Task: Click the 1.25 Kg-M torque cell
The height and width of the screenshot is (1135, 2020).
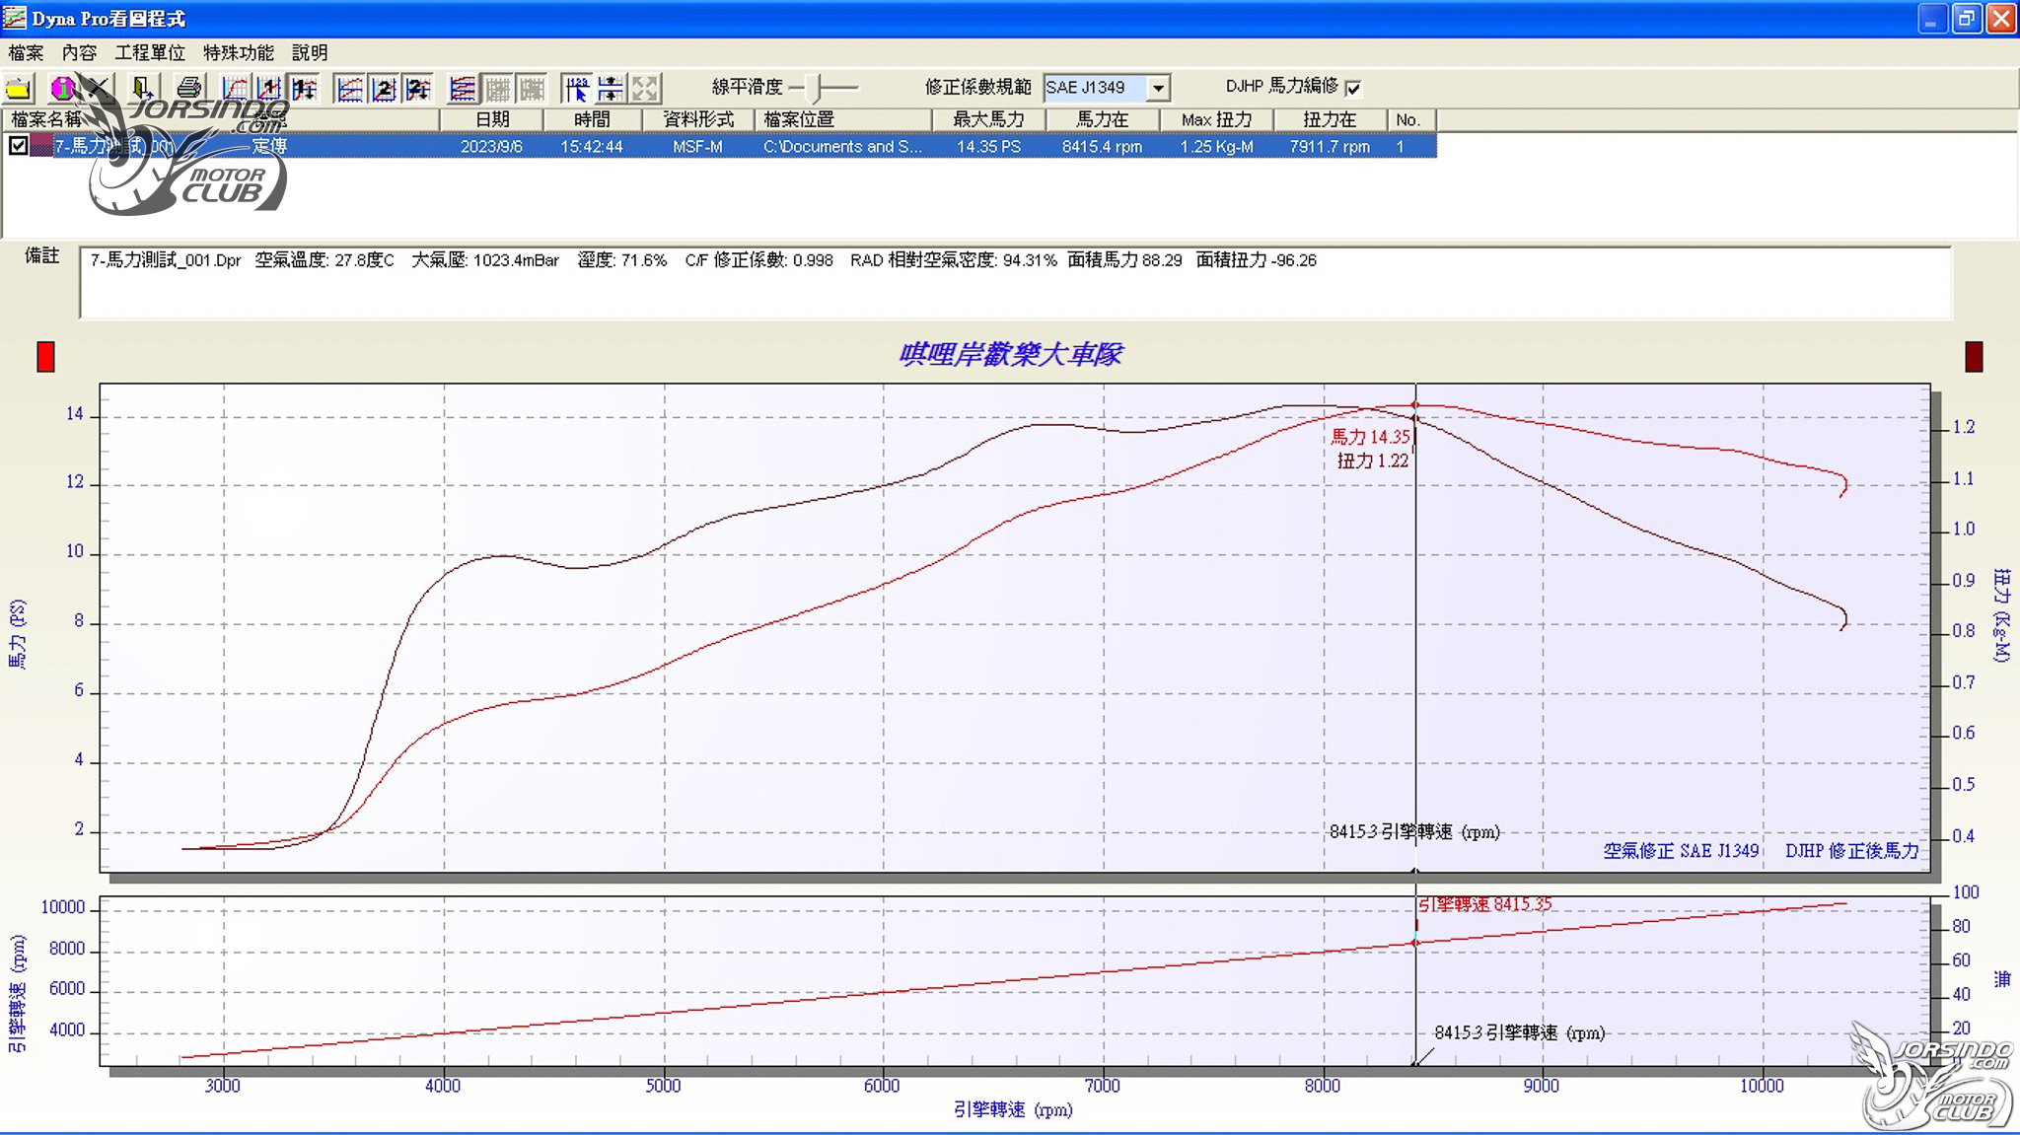Action: pyautogui.click(x=1216, y=146)
